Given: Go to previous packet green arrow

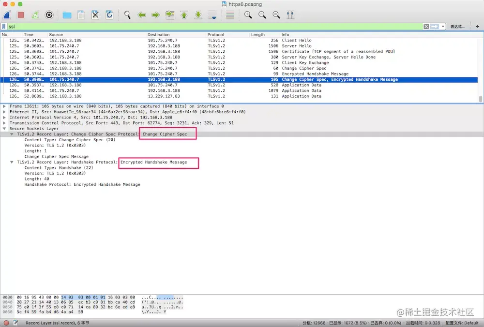Looking at the screenshot, I should [142, 15].
